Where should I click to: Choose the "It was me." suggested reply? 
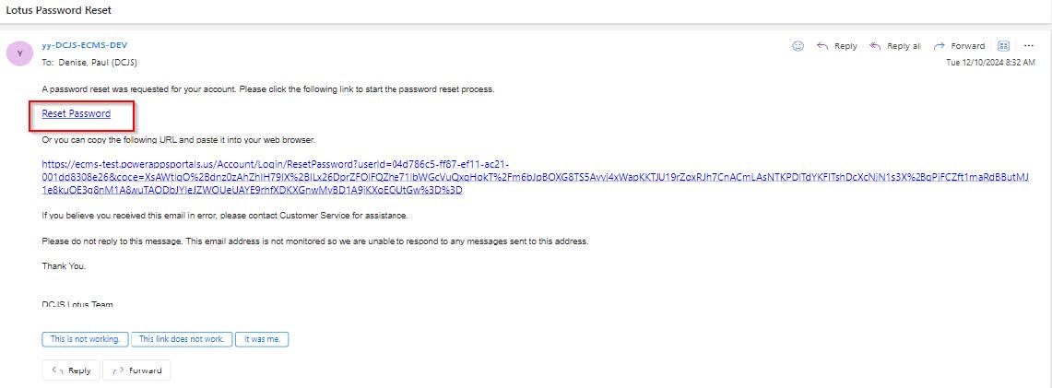[262, 339]
